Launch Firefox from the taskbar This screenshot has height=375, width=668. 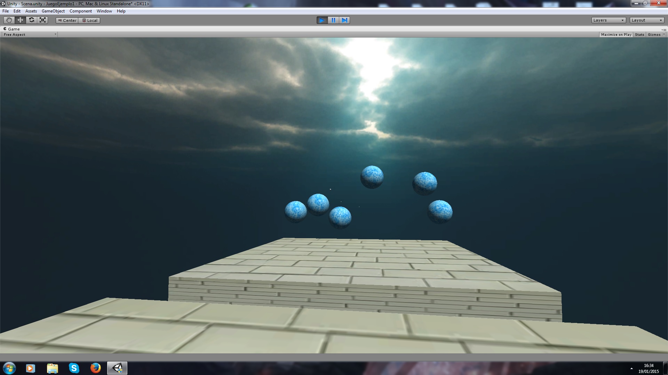coord(95,368)
